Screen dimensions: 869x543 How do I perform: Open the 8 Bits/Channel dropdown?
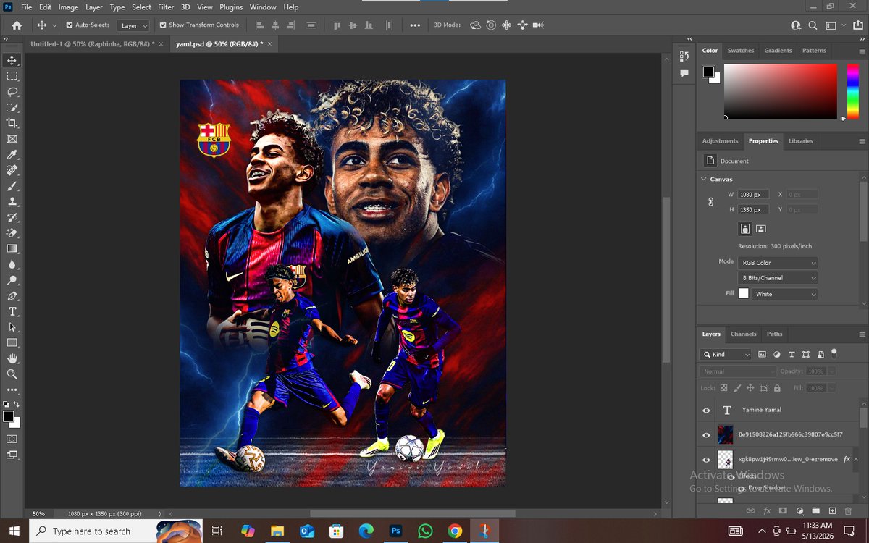pyautogui.click(x=778, y=278)
